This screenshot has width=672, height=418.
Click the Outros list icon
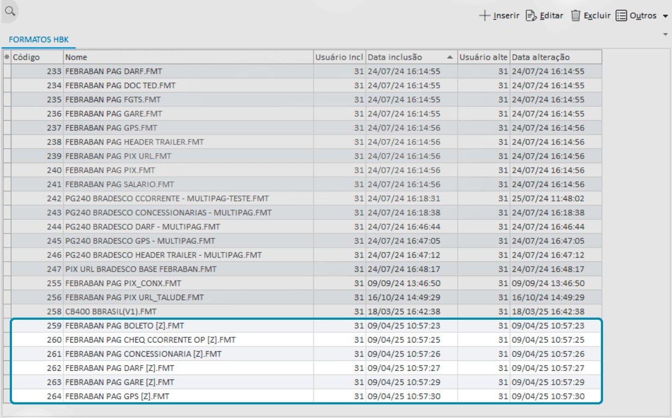pyautogui.click(x=622, y=16)
